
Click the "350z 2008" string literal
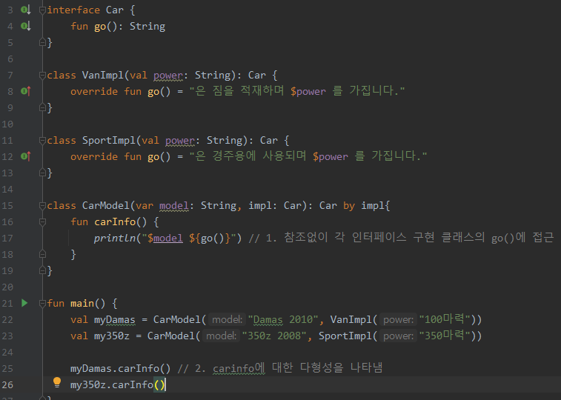274,336
